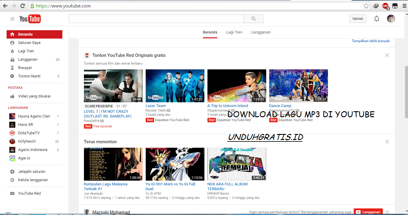Click the Agar.io channel icon
Screen dimensions: 408x215
[12, 158]
